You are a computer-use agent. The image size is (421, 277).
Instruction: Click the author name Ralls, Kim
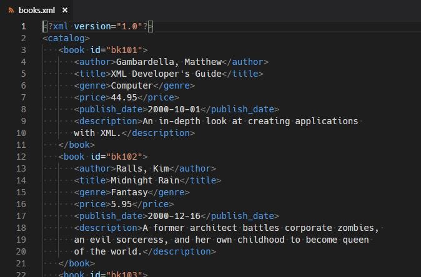click(142, 168)
